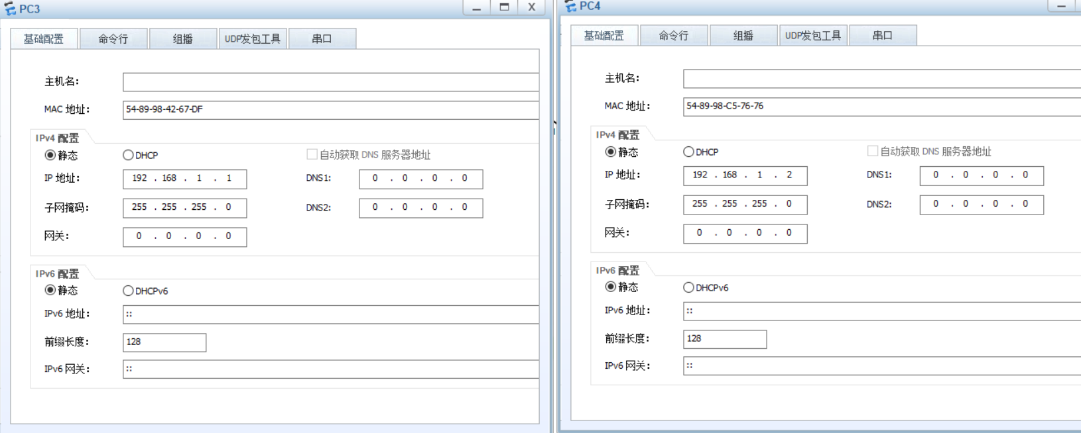Click the 子网掩码 field in PC4
The image size is (1081, 433).
click(745, 205)
